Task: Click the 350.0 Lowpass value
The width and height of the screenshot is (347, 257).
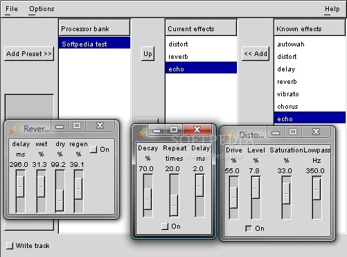Action: pyautogui.click(x=315, y=171)
